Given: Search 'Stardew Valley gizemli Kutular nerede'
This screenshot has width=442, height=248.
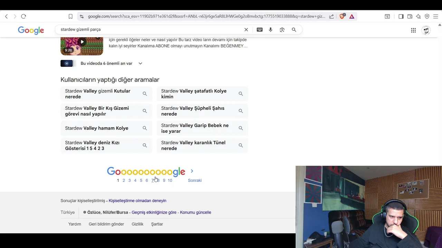Looking at the screenshot, I should [x=106, y=94].
